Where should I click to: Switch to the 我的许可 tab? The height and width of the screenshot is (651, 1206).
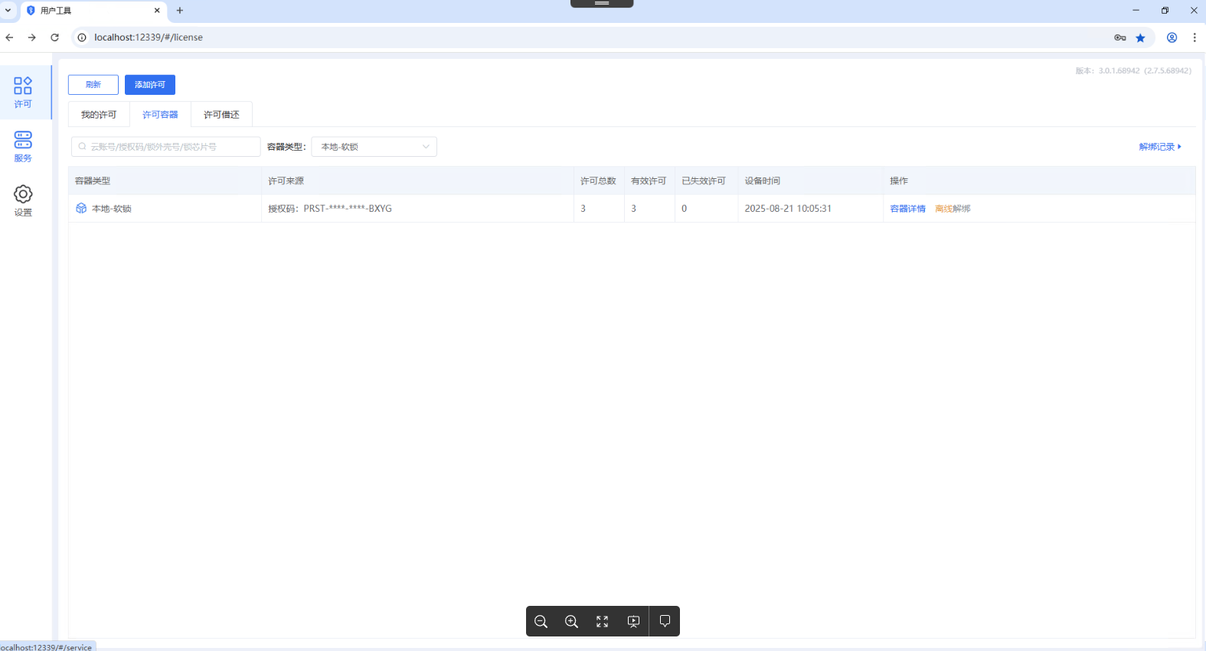[99, 115]
